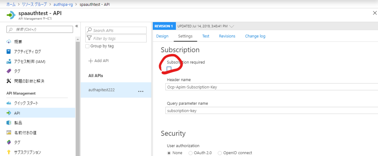378x156 pixels.
Task: Click the 問題の診断と解決 wrench icon
Action: 9,81
